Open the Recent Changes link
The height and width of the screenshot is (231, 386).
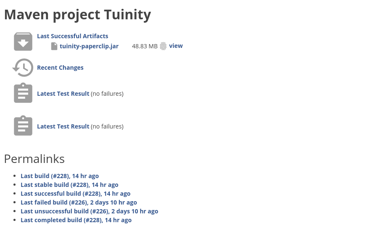click(x=60, y=68)
